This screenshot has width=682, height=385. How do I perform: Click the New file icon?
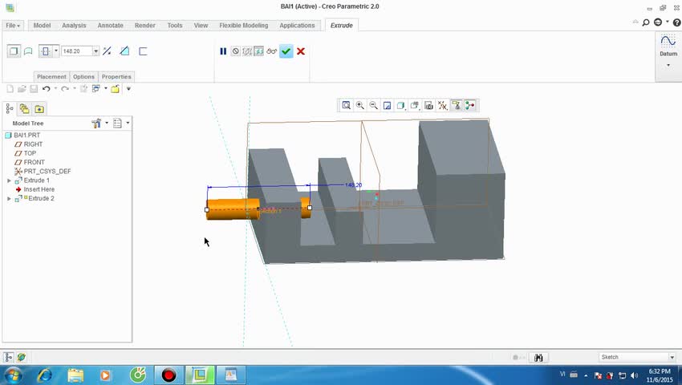pos(10,89)
